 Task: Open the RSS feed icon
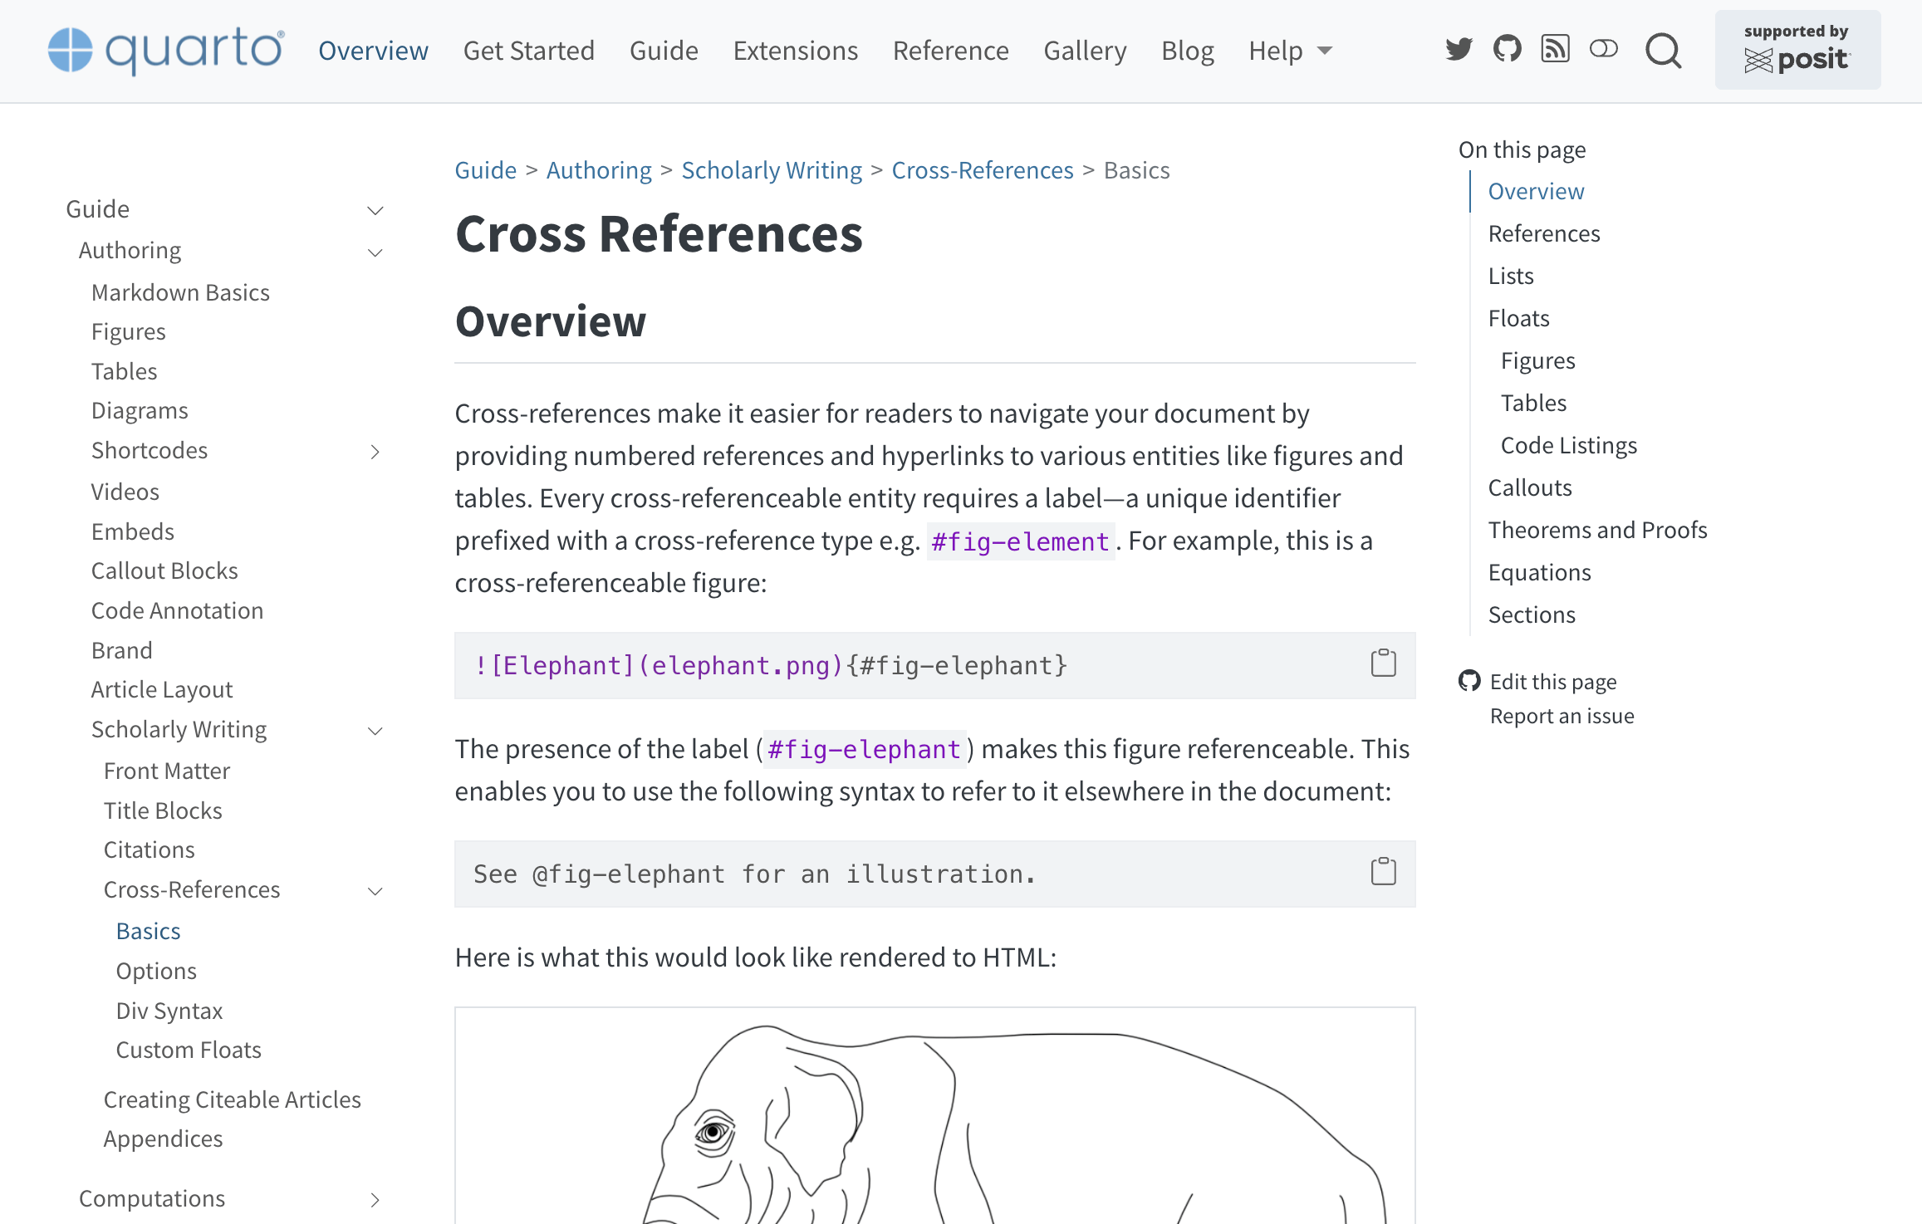click(1555, 50)
